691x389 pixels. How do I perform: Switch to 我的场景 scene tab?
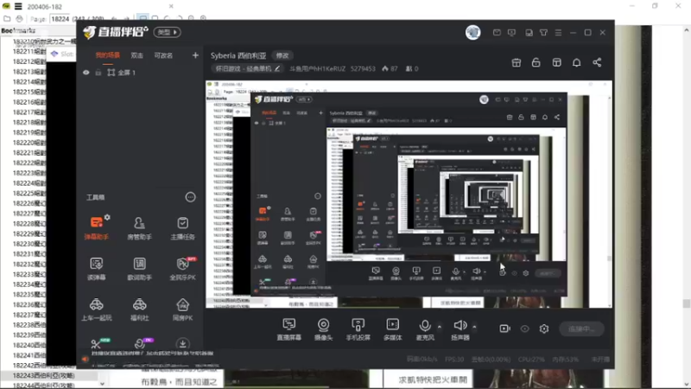coord(107,55)
